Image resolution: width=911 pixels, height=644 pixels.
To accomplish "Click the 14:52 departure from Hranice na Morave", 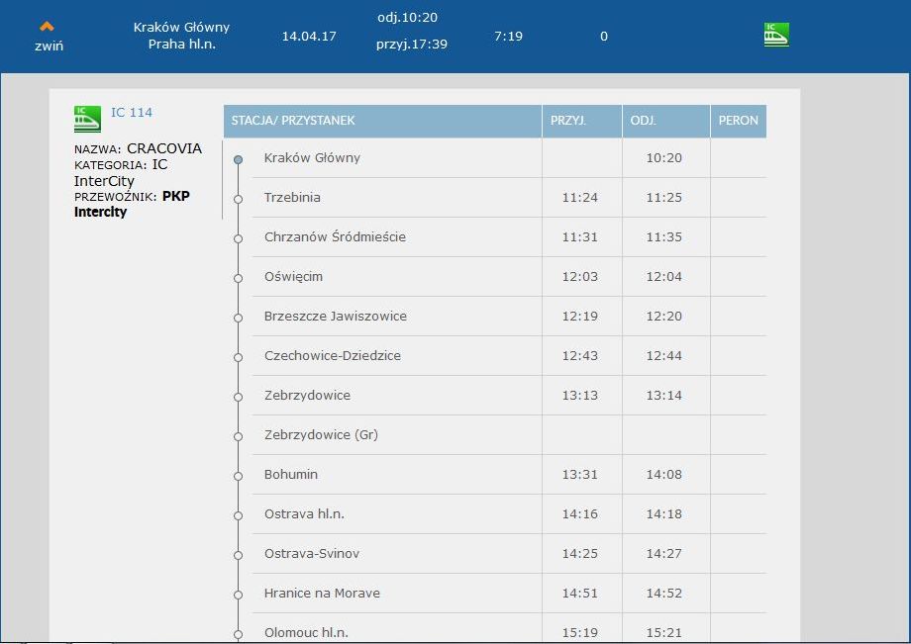I will (664, 593).
